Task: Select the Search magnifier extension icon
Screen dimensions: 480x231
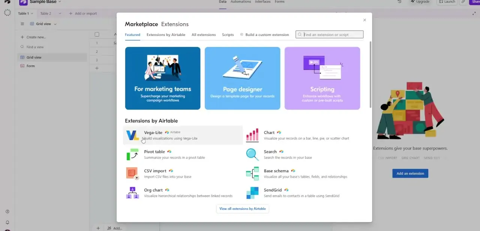Action: [x=252, y=154]
